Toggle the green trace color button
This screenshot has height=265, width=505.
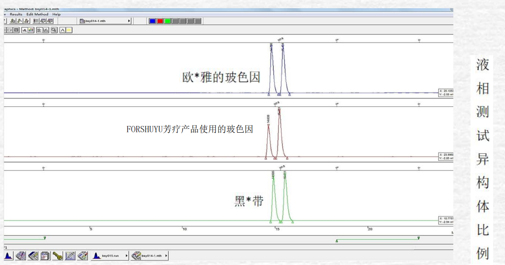tap(168, 21)
